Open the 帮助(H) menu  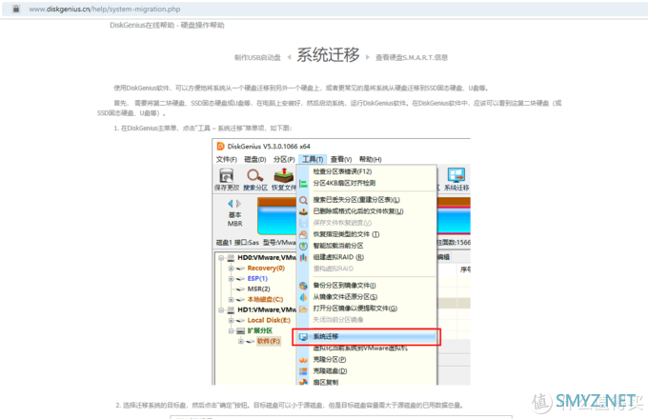(x=371, y=159)
